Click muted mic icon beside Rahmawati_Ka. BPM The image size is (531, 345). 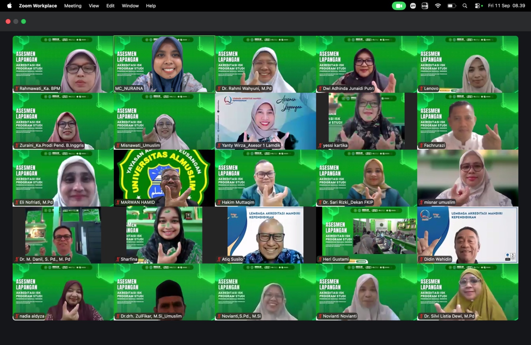tap(17, 88)
